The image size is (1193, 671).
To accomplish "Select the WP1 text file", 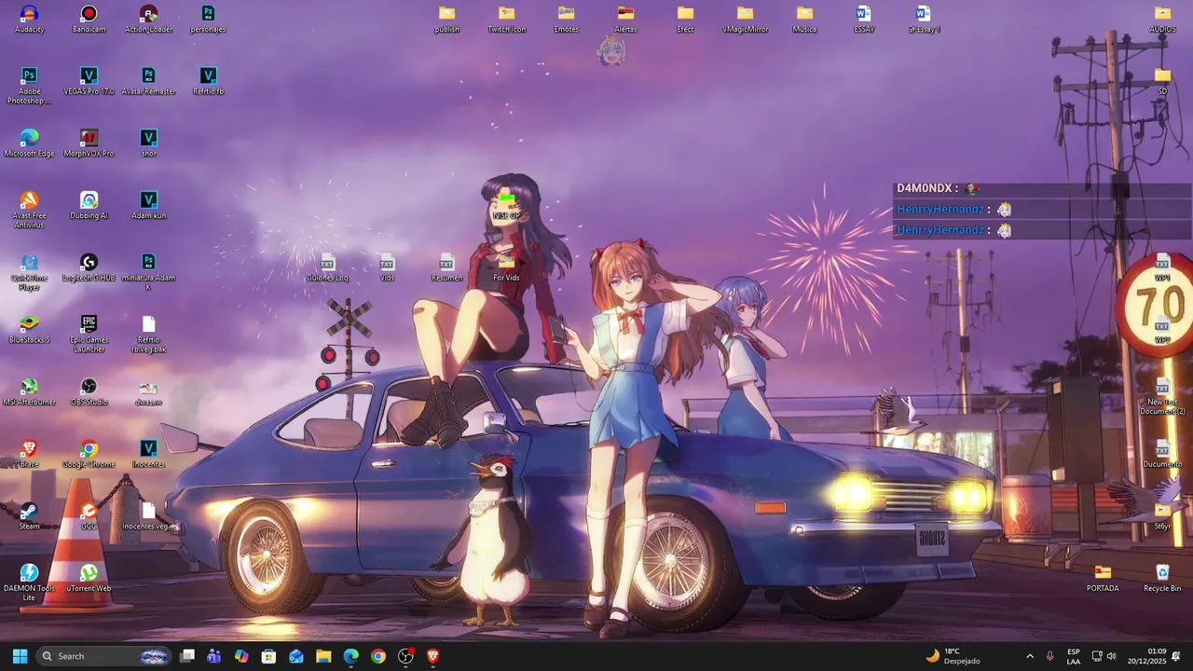I will [1162, 268].
